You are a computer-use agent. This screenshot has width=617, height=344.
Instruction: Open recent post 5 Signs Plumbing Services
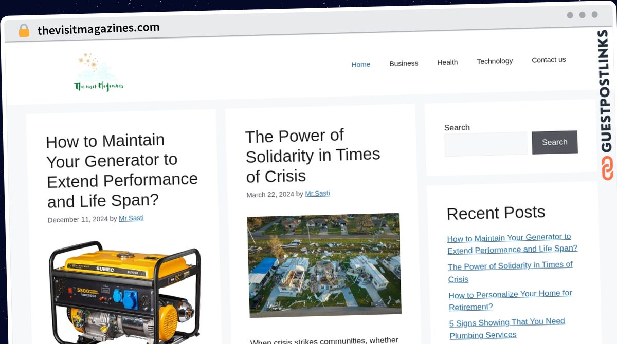point(507,328)
